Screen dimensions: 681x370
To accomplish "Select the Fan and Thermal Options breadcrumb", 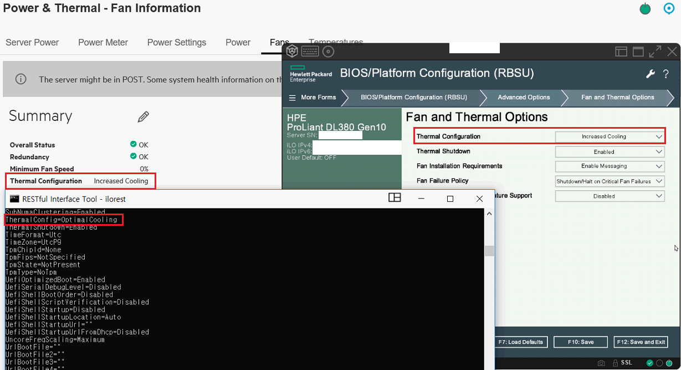I will point(618,97).
